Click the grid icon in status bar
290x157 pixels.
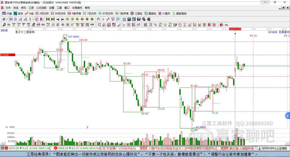coord(2,148)
